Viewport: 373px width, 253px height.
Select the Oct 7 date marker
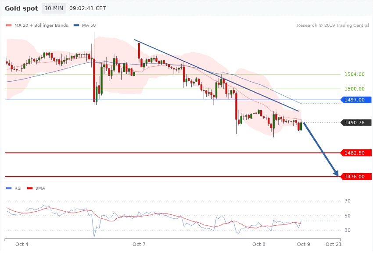pos(139,244)
